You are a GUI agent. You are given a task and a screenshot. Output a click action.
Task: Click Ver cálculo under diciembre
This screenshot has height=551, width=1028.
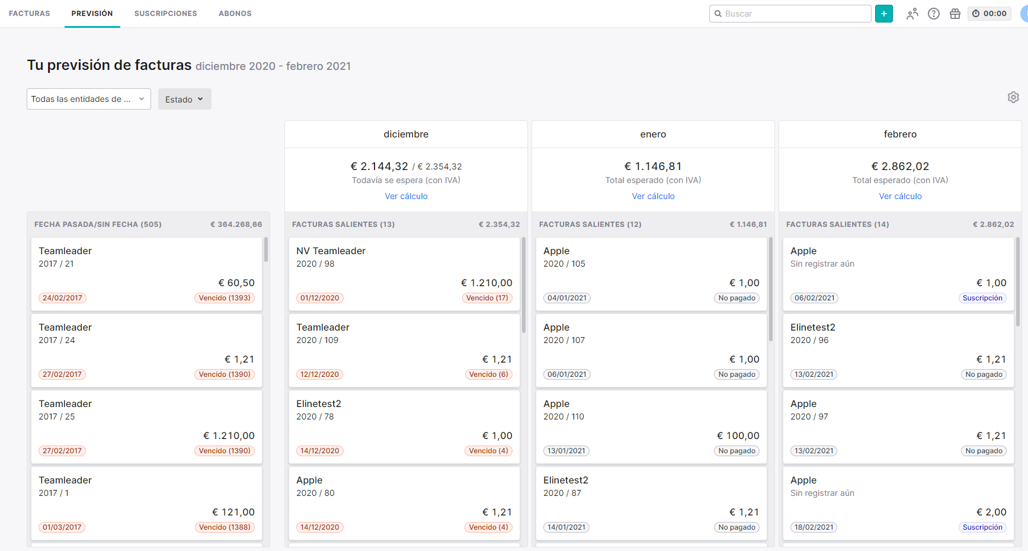coord(406,196)
